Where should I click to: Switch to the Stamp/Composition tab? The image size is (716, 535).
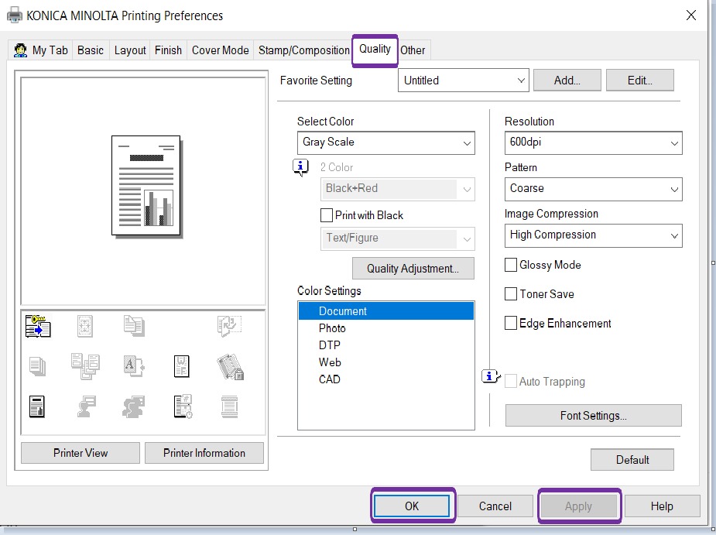click(303, 50)
